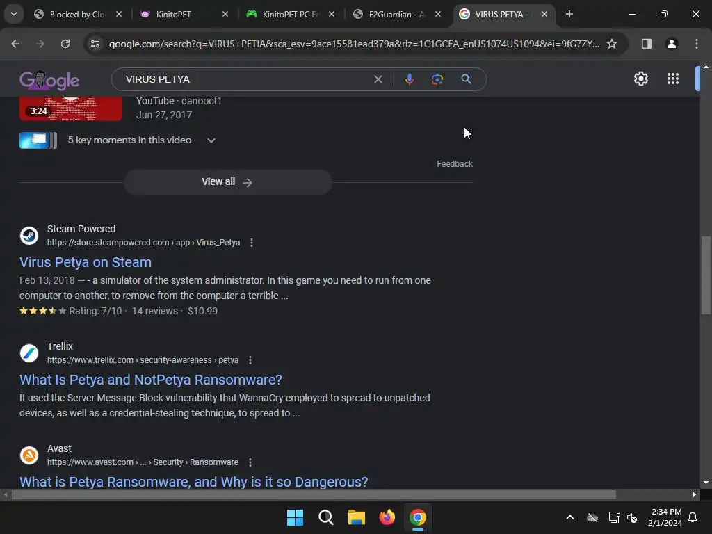Click into the VIRUS PETYA search field
This screenshot has height=534, width=712.
pos(245,79)
